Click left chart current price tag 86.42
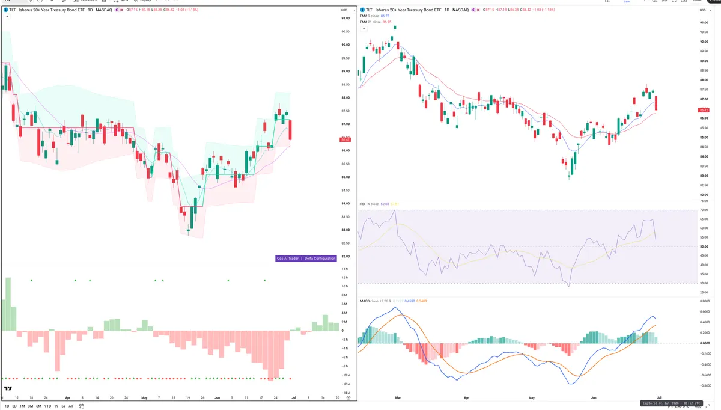The width and height of the screenshot is (721, 410). click(345, 139)
